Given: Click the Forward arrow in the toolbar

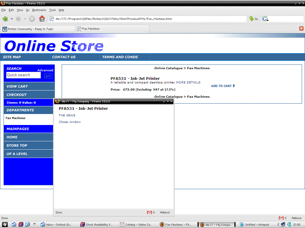Looking at the screenshot, I should pos(18,19).
